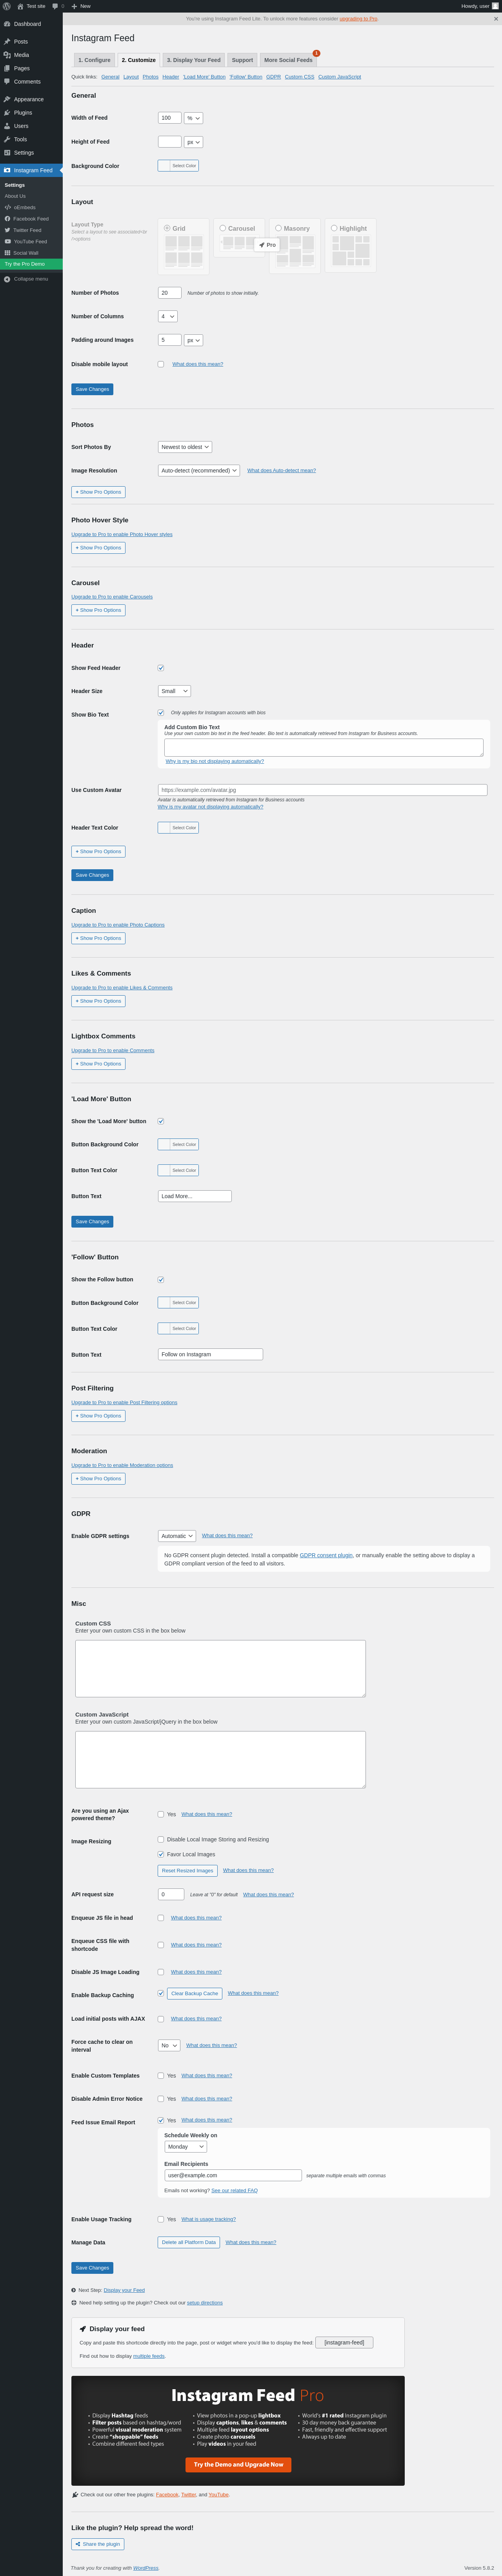This screenshot has height=2576, width=502.
Task: Toggle Enable Usage Tracking checkbox
Action: pyautogui.click(x=161, y=2219)
